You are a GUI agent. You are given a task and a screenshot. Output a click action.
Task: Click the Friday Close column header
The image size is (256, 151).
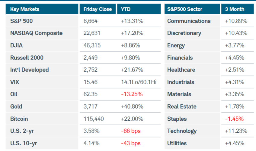(98, 9)
